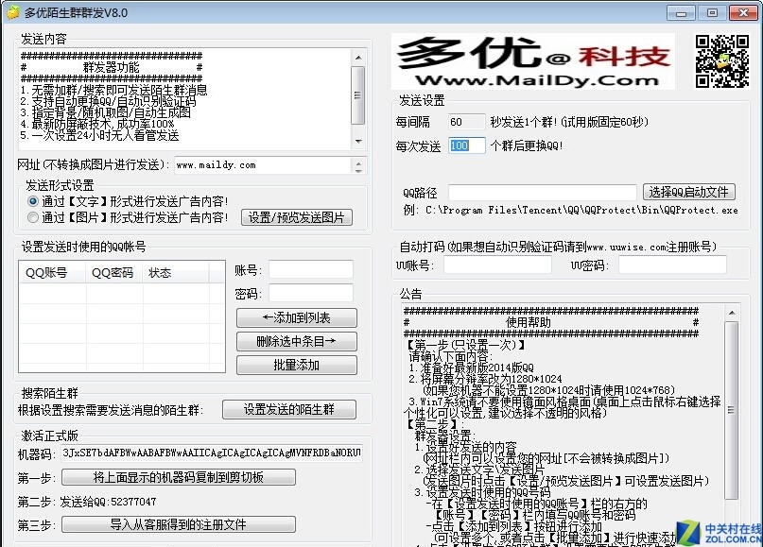The height and width of the screenshot is (547, 763).
Task: Maximize the 多优陌生群群发 window
Action: (x=712, y=13)
